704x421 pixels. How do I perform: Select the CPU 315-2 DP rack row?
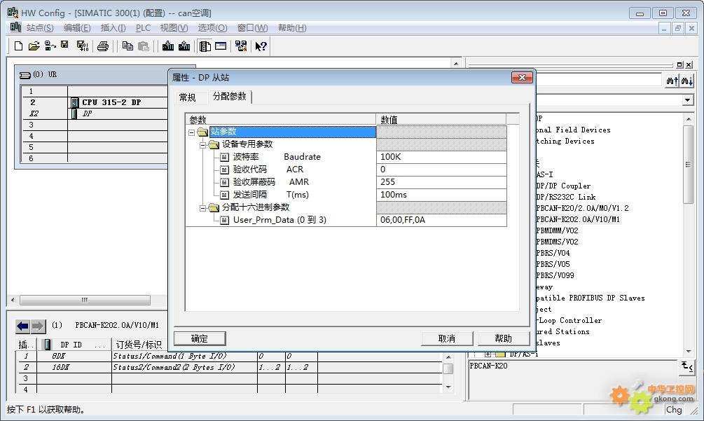(95, 102)
